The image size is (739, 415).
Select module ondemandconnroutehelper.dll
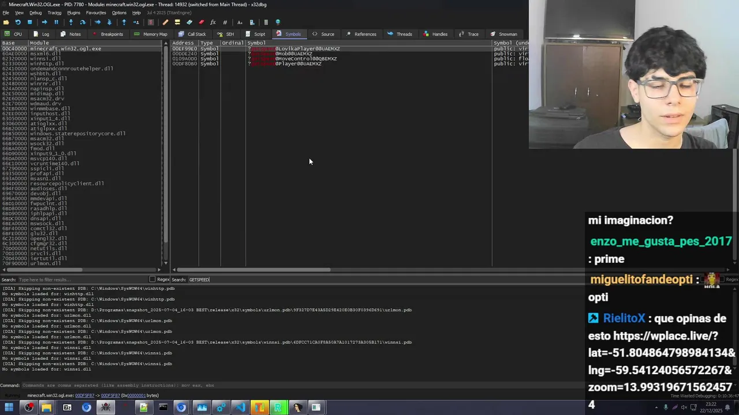coord(81,69)
